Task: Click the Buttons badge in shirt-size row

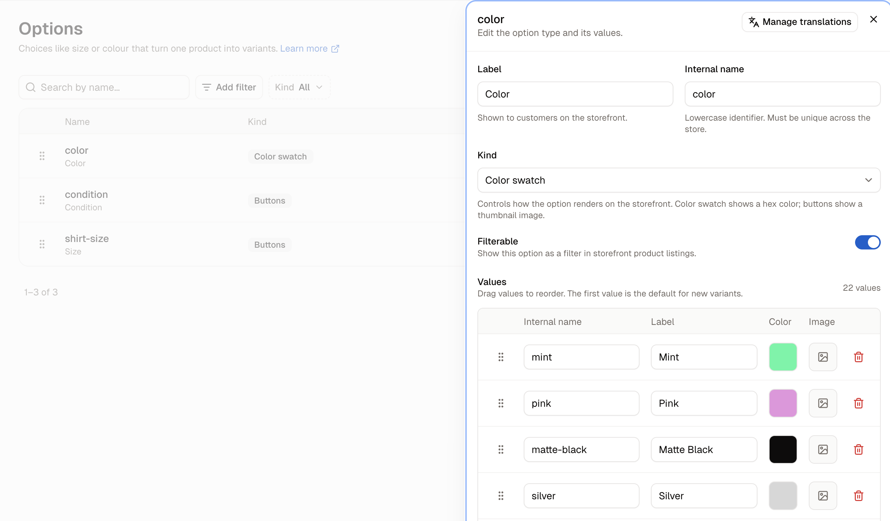Action: [270, 245]
